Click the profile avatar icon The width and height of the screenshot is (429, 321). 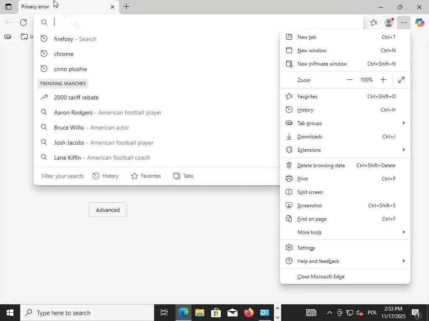point(389,23)
